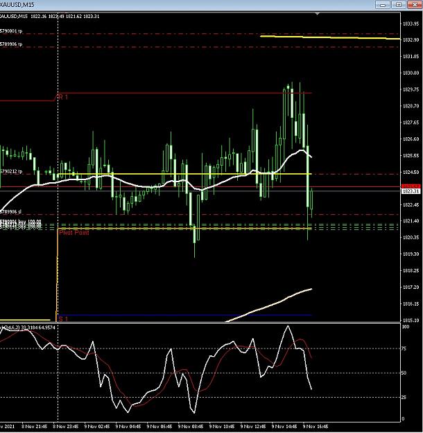Click price scale value 1826.60
Viewport: 423px width, 433px height.
pyautogui.click(x=411, y=139)
